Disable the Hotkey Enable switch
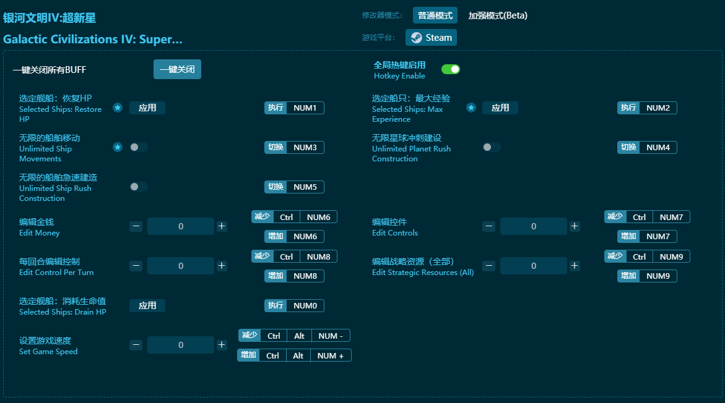The image size is (725, 403). click(x=451, y=69)
